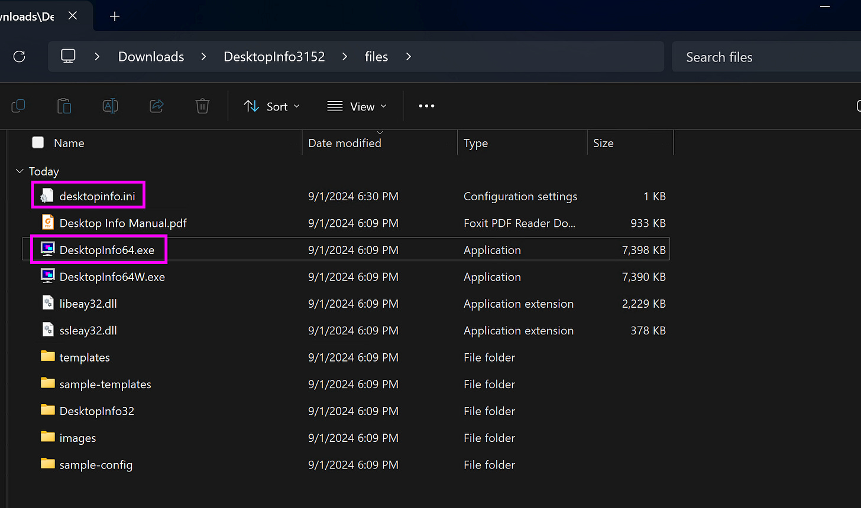Open the See more options ellipsis
The height and width of the screenshot is (508, 861).
(426, 106)
